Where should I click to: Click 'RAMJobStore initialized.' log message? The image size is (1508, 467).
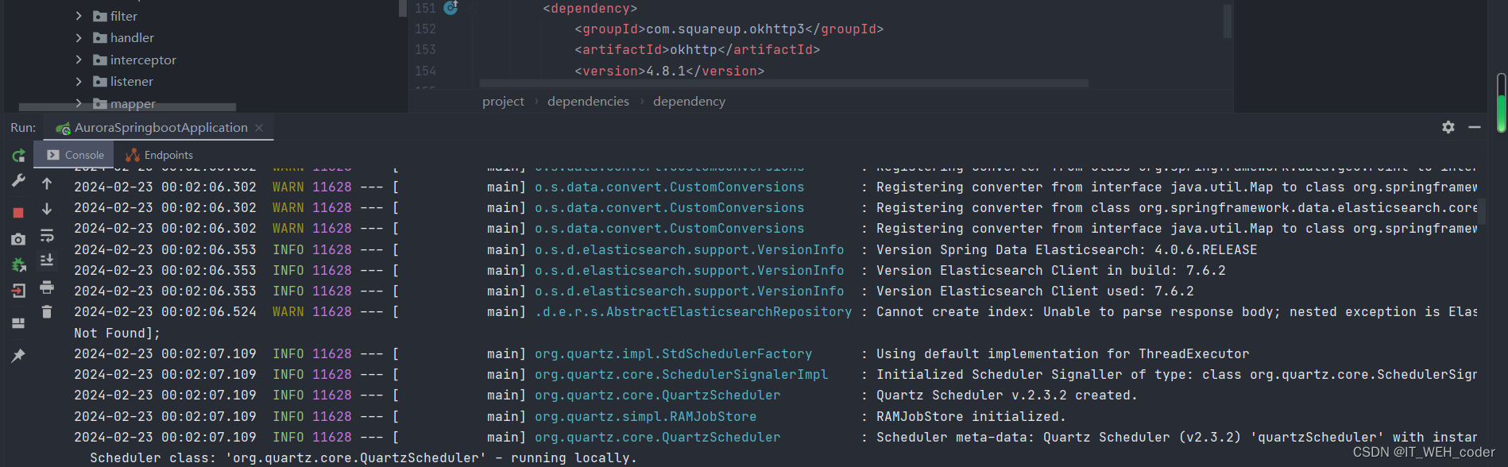[x=971, y=416]
